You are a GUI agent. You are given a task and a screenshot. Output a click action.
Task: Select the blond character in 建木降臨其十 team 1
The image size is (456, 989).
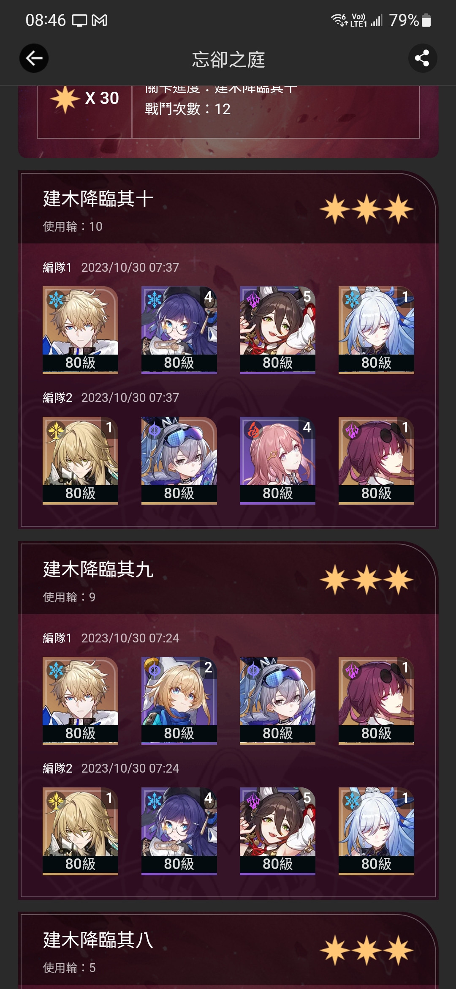[x=80, y=330]
